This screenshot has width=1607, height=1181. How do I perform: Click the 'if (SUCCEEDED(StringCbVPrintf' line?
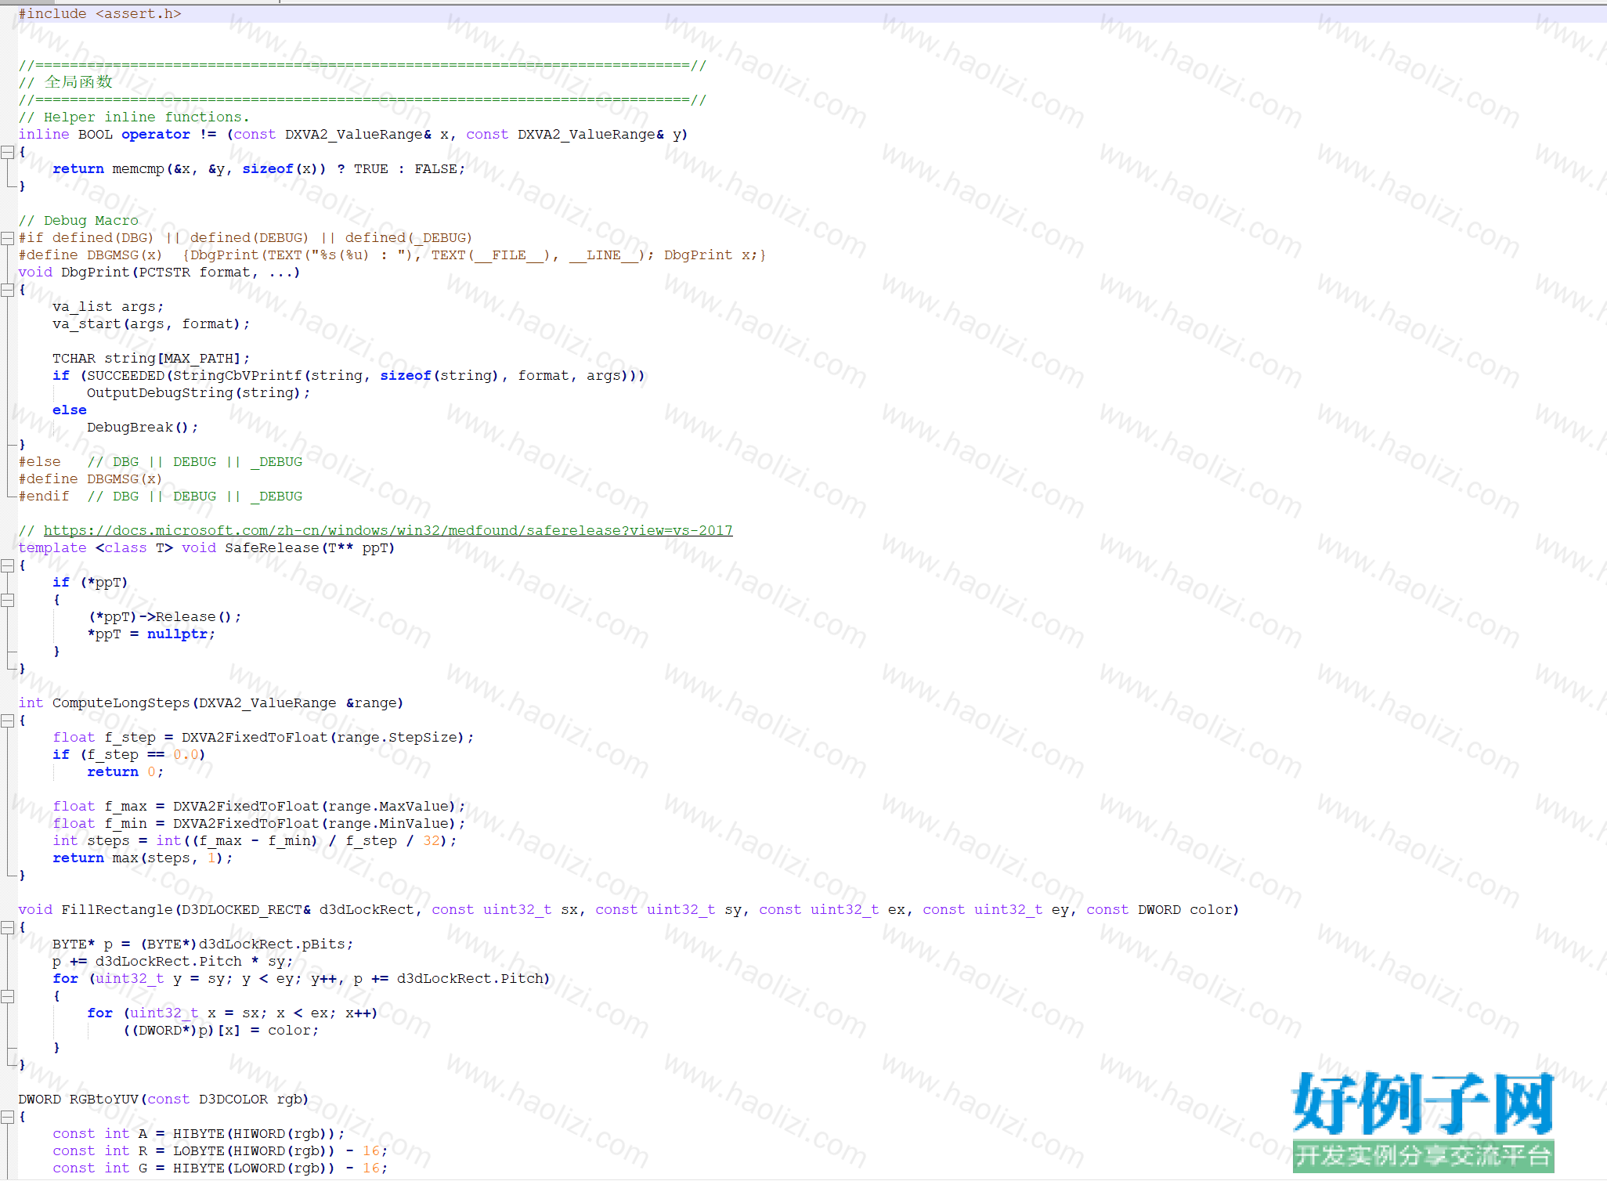(348, 376)
